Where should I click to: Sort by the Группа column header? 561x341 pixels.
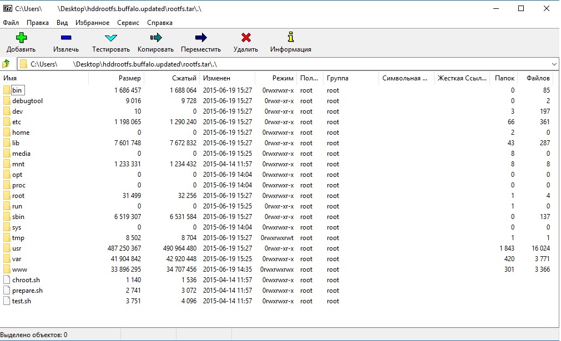[350, 78]
